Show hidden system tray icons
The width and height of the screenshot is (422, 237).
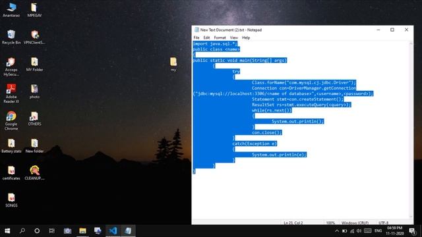coord(337,231)
